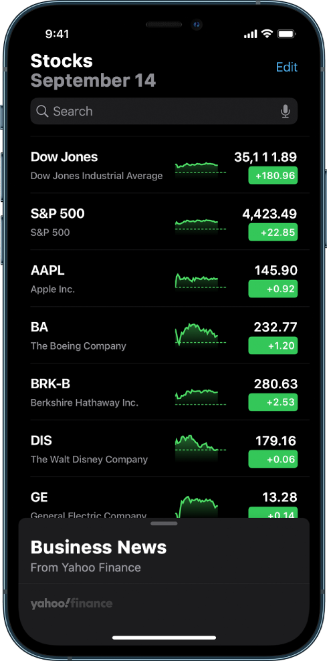Toggle AAPL +0.92 change badge
This screenshot has width=327, height=663.
[273, 289]
